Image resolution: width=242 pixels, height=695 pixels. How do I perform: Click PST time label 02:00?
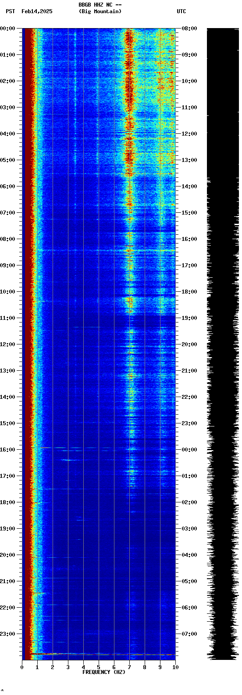(x=8, y=81)
